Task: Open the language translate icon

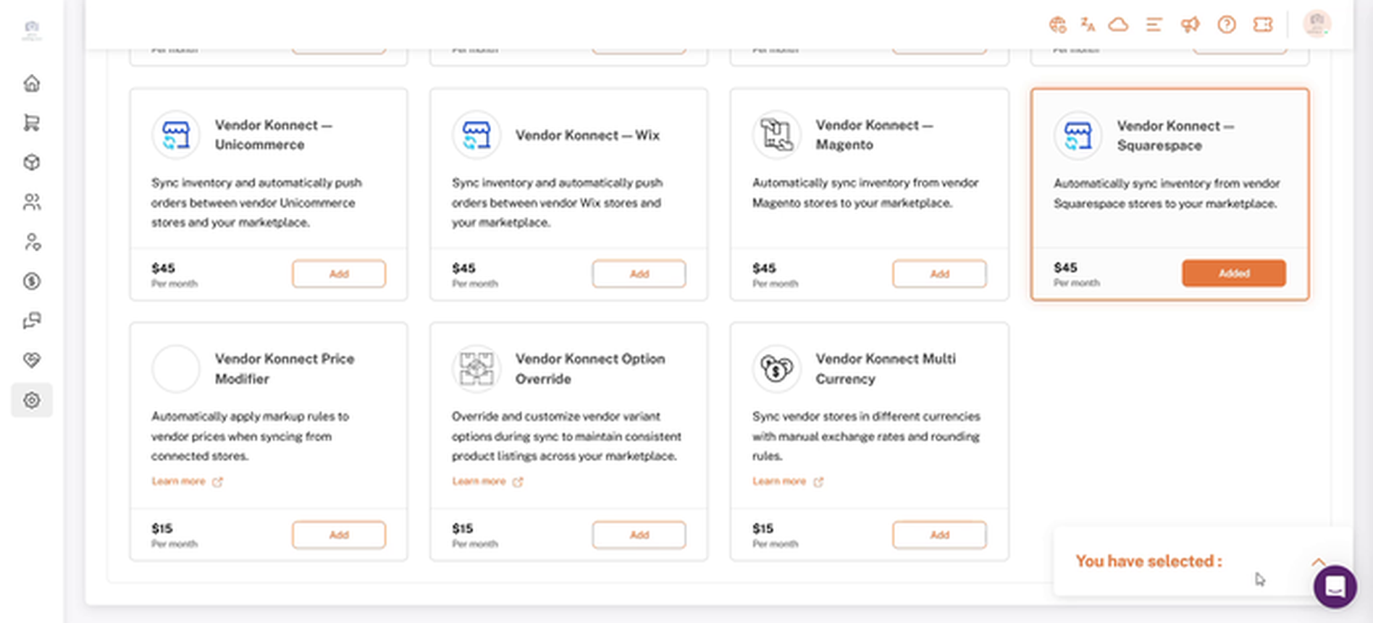Action: (x=1088, y=25)
